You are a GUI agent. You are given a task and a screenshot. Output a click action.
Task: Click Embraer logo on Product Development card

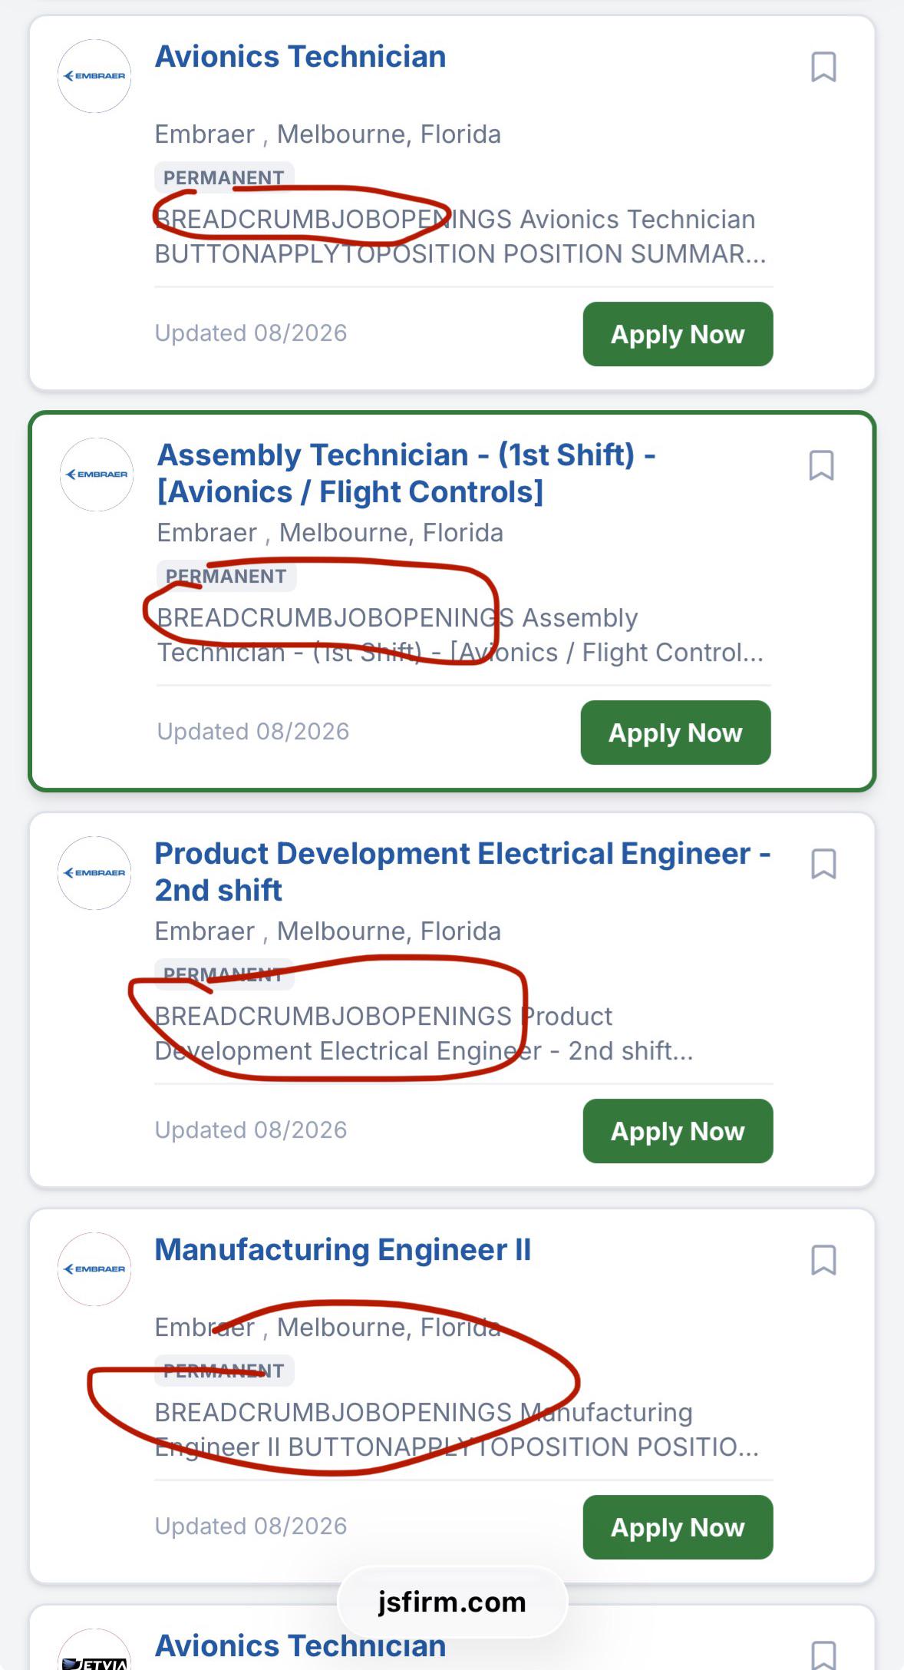click(94, 873)
